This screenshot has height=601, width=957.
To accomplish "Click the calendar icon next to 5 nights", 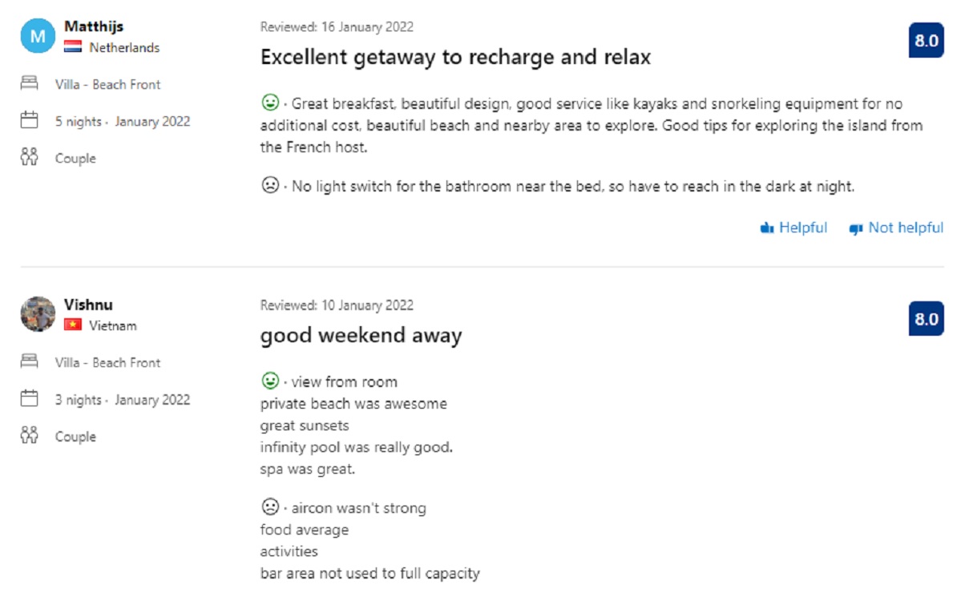I will tap(30, 121).
